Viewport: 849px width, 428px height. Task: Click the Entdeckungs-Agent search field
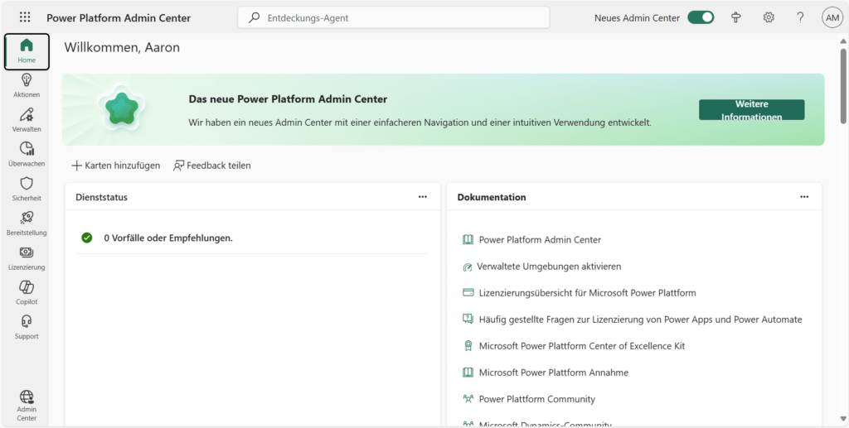point(394,17)
